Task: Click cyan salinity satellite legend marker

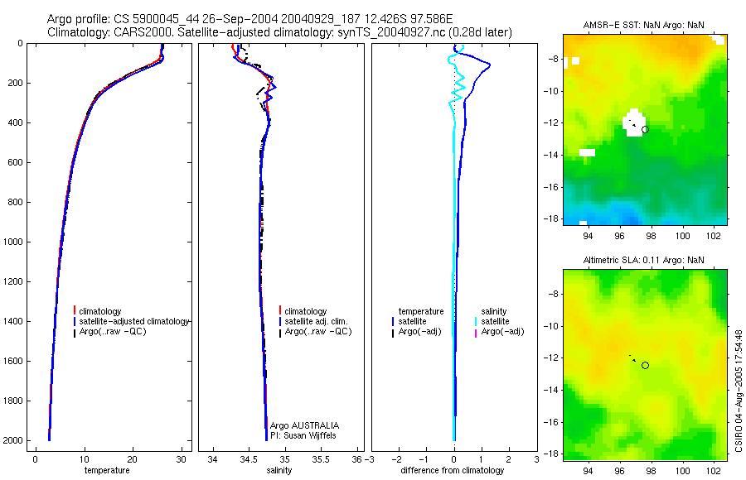Action: click(476, 321)
